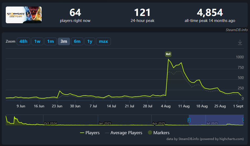Toggle the Players series in legend

click(x=90, y=133)
